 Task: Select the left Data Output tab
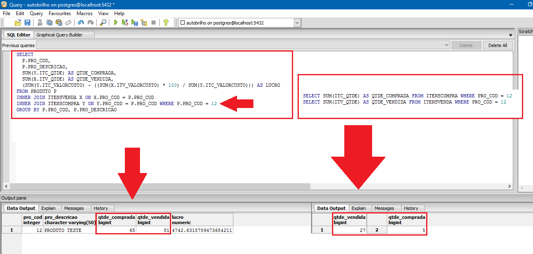point(22,208)
